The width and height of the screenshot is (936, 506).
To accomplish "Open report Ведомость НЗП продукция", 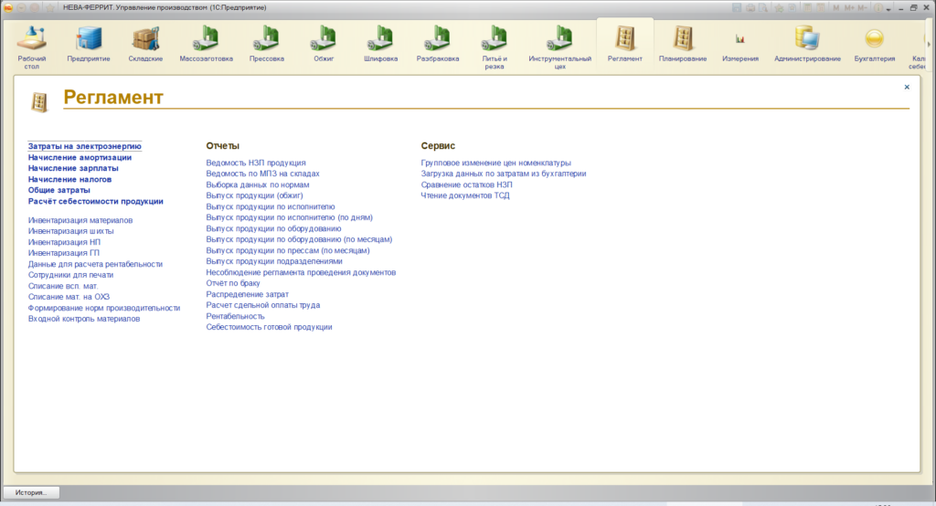I will coord(256,163).
